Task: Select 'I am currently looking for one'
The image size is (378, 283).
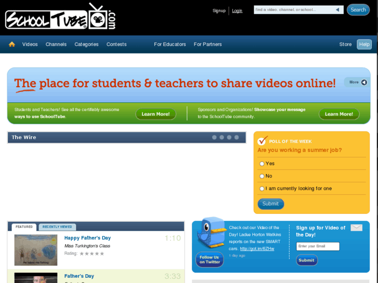Action: 262,188
